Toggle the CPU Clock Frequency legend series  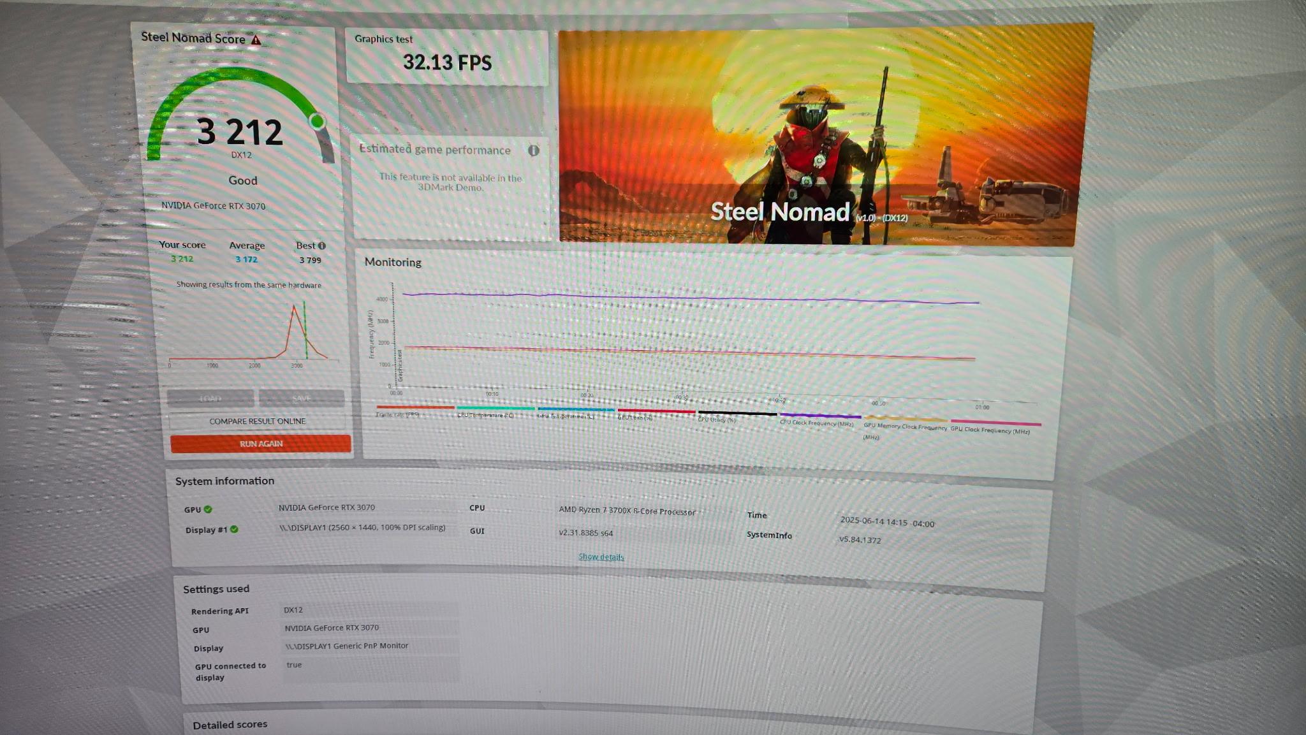819,419
